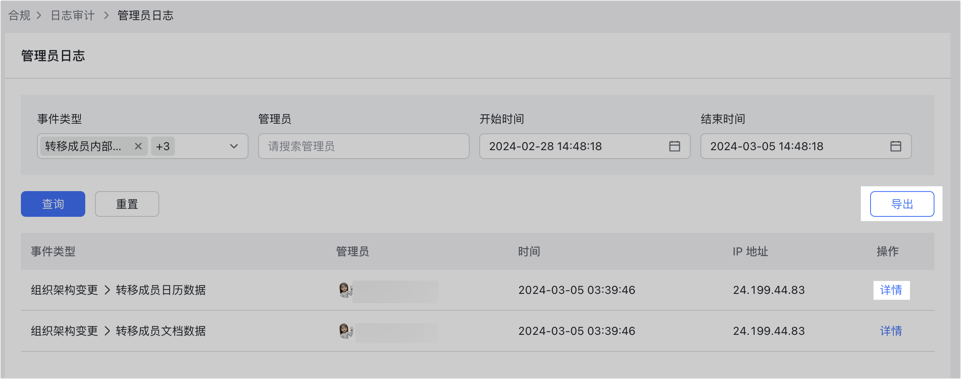Image resolution: width=961 pixels, height=379 pixels.
Task: Click the 请搜索管理员 search field
Action: click(364, 146)
